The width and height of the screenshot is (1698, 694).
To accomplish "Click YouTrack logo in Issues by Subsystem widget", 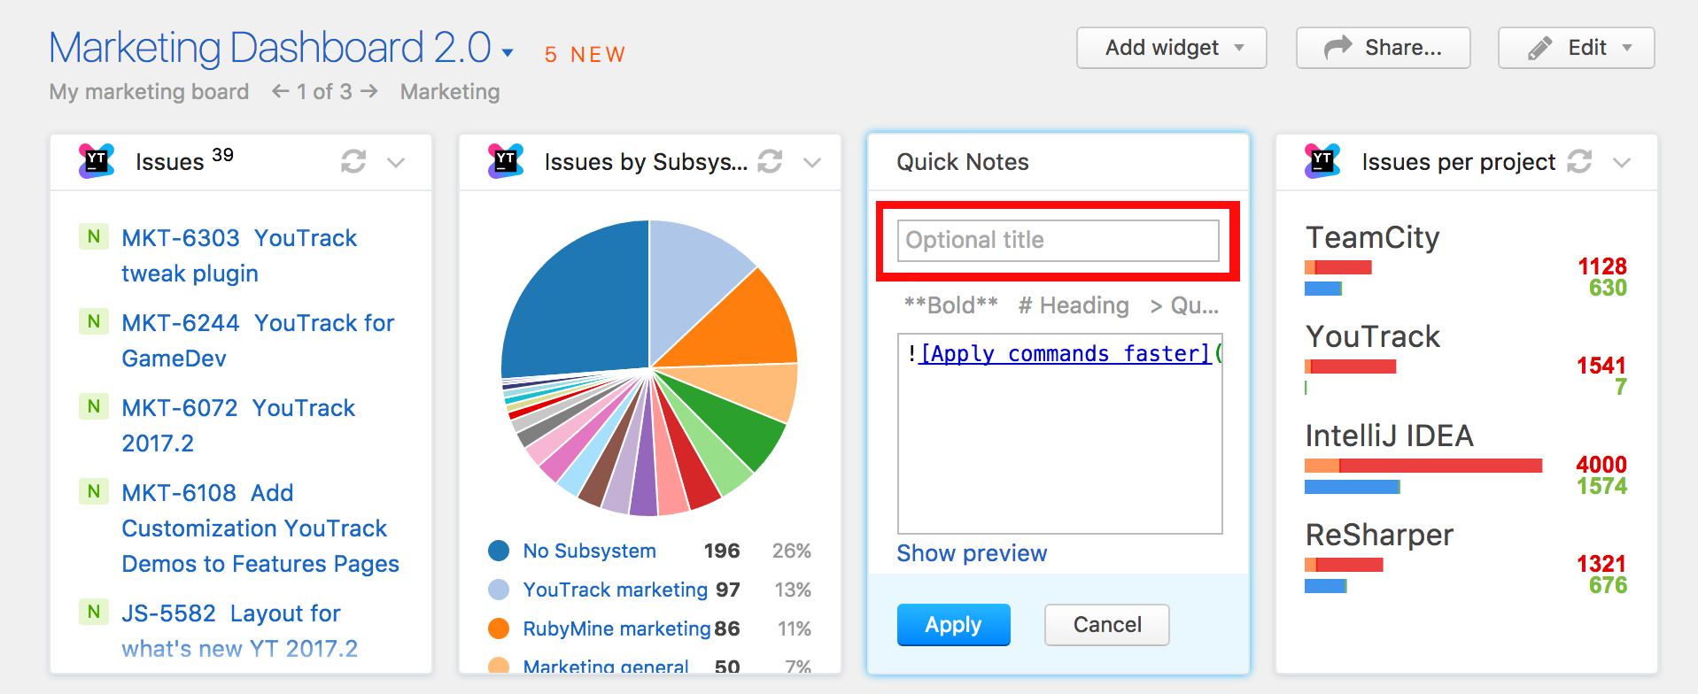I will pos(506,161).
